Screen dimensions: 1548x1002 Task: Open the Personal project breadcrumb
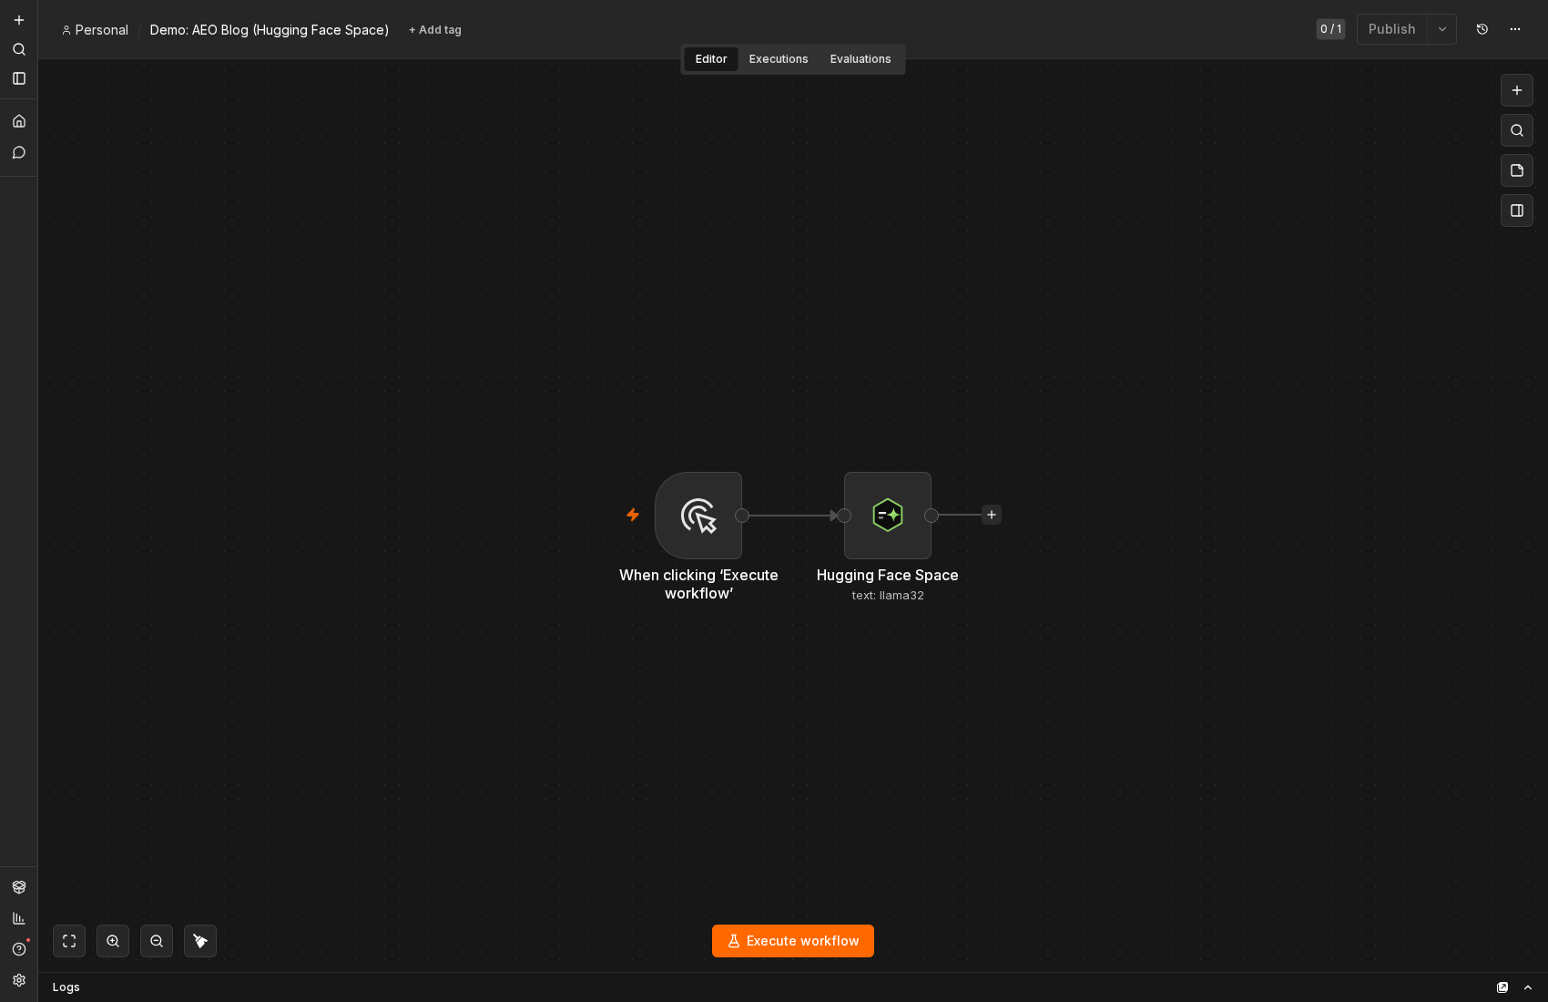tap(95, 30)
